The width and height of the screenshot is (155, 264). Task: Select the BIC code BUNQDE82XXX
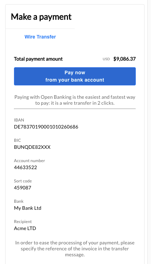pos(32,147)
